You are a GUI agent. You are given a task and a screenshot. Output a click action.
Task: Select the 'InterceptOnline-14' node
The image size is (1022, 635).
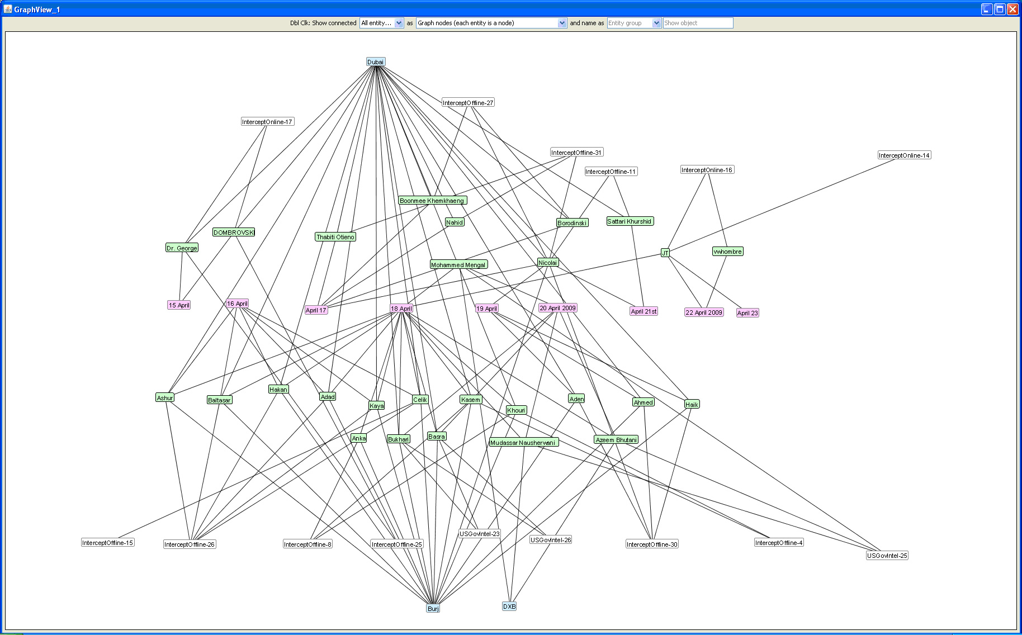pyautogui.click(x=904, y=155)
